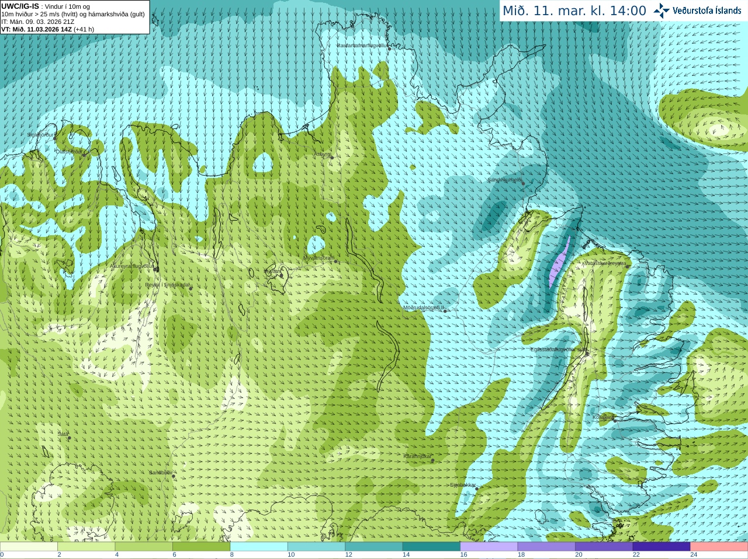
Task: Click the UWC/IG-IS model title line
Action: coord(46,6)
